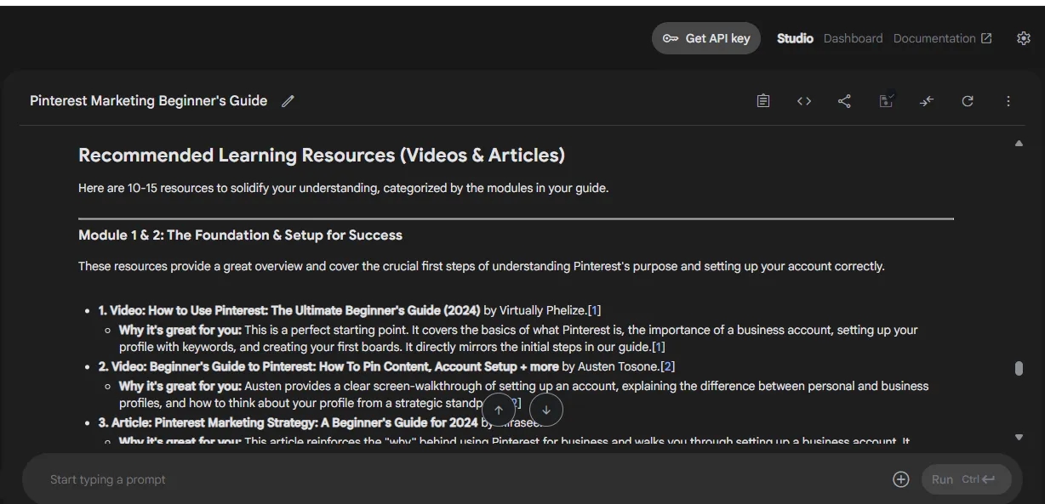Image resolution: width=1045 pixels, height=504 pixels.
Task: Click heading 'Module 1 & 2: The Foundation & Setup for Success'
Action: 240,235
